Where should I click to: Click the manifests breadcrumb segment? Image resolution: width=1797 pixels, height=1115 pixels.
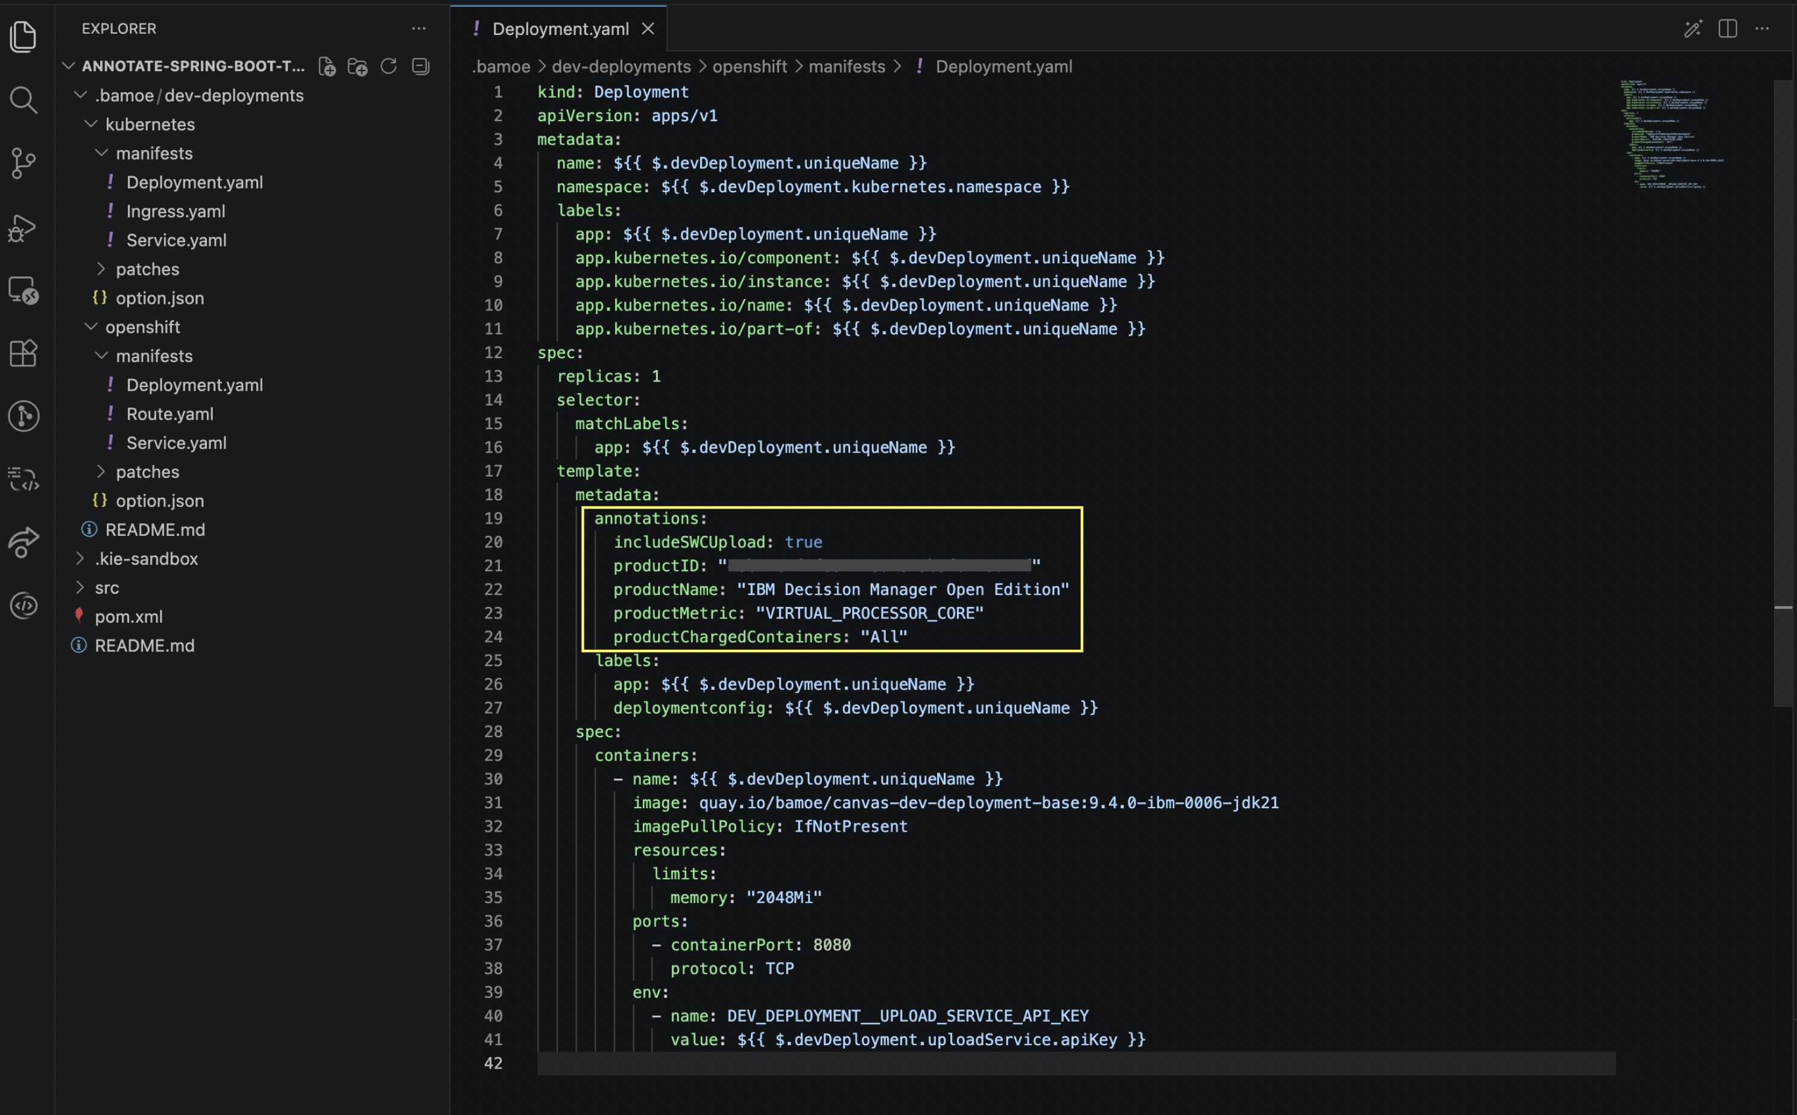point(846,66)
